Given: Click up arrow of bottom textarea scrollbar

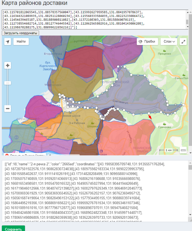Looking at the screenshot, I should click(x=190, y=163).
